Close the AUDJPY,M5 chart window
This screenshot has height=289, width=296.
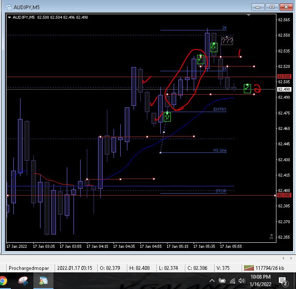coord(286,7)
